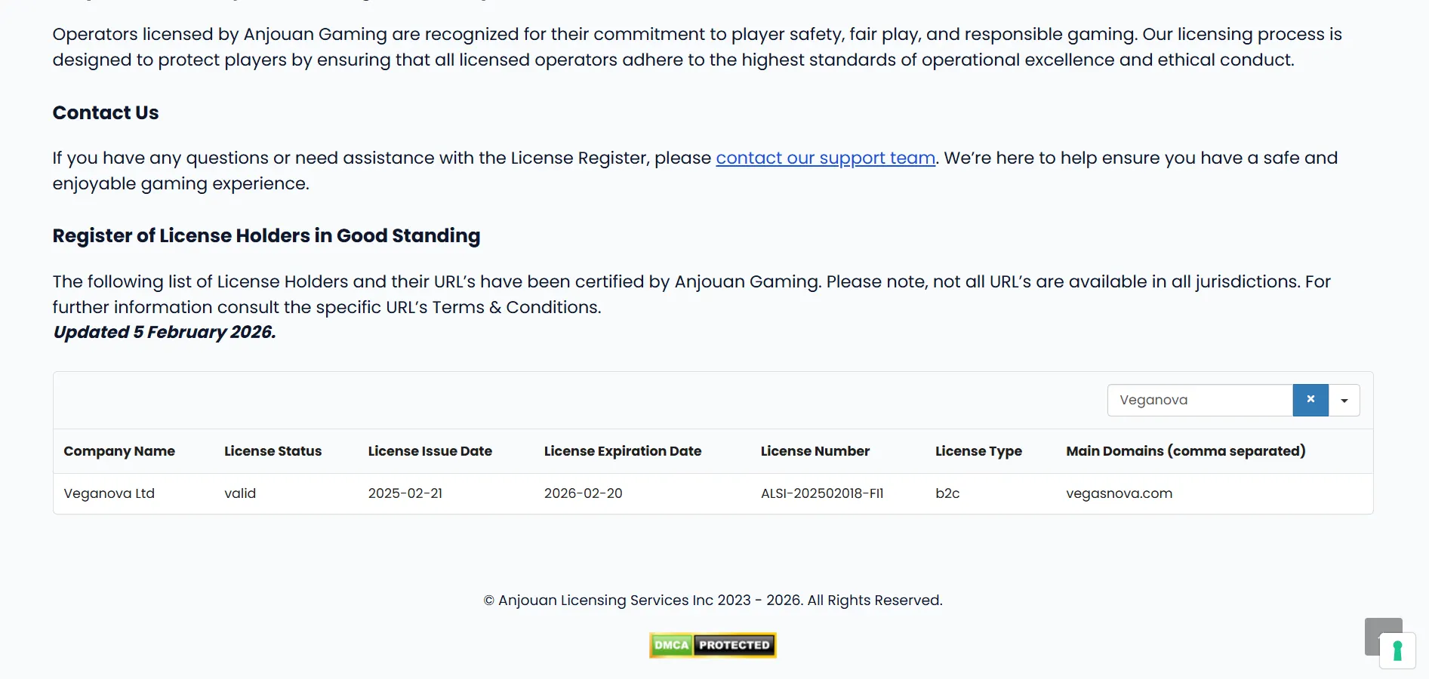Select the Veganova Ltd company cell

pyautogui.click(x=109, y=493)
